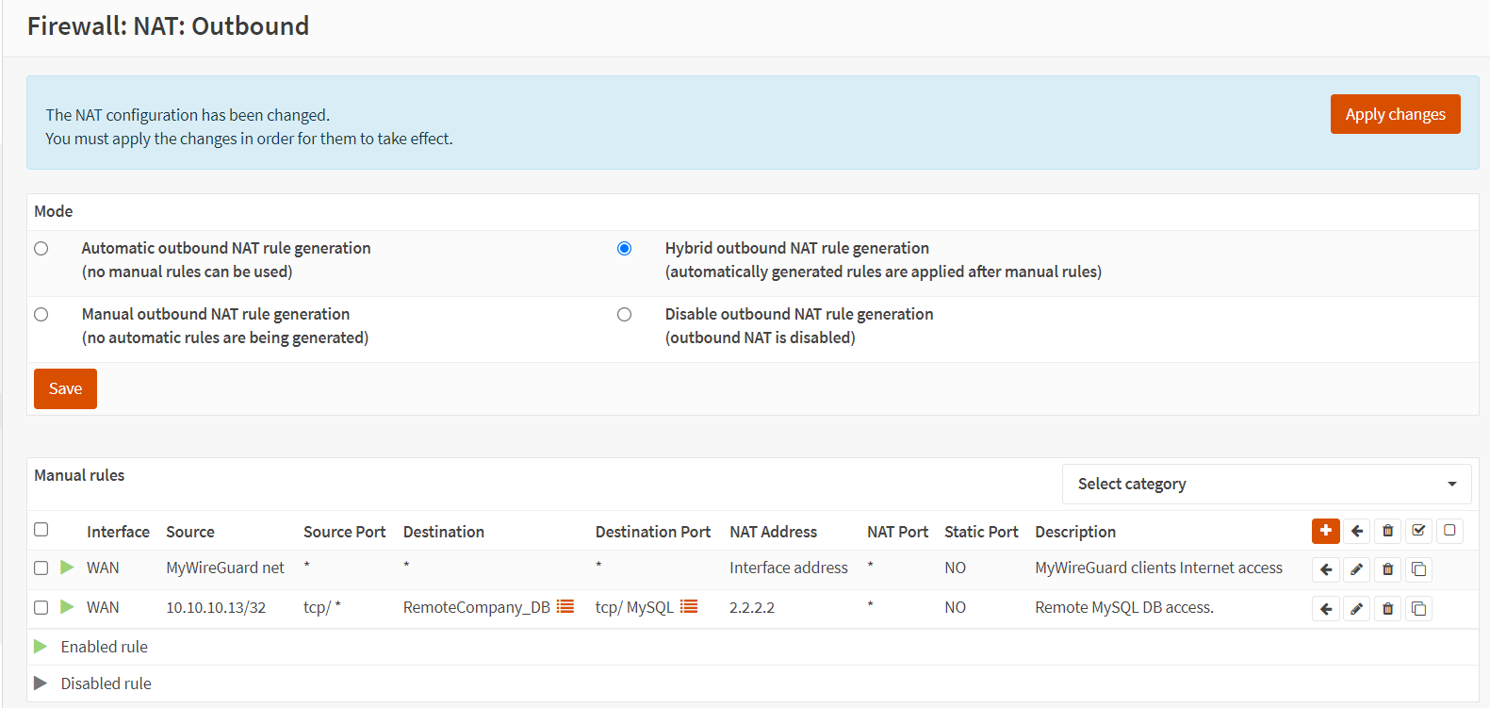Open RemoteCompany_DB alias list icon
This screenshot has height=708, width=1490.
565,606
